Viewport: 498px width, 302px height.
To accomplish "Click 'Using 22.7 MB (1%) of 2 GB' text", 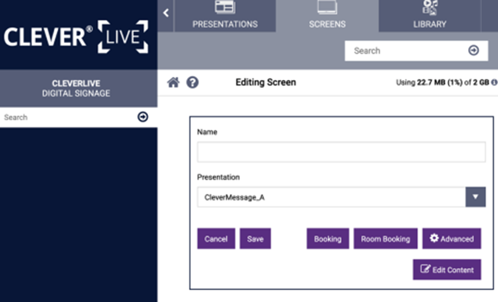I will 443,83.
